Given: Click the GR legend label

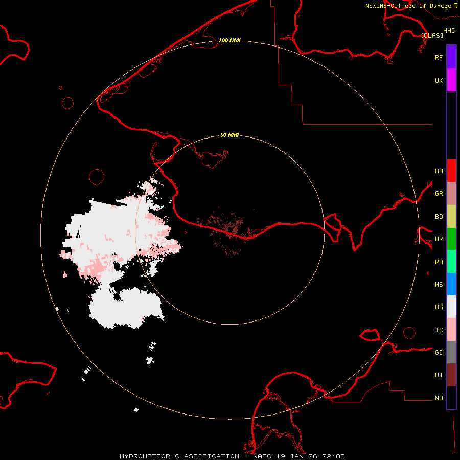Looking at the screenshot, I should point(439,194).
